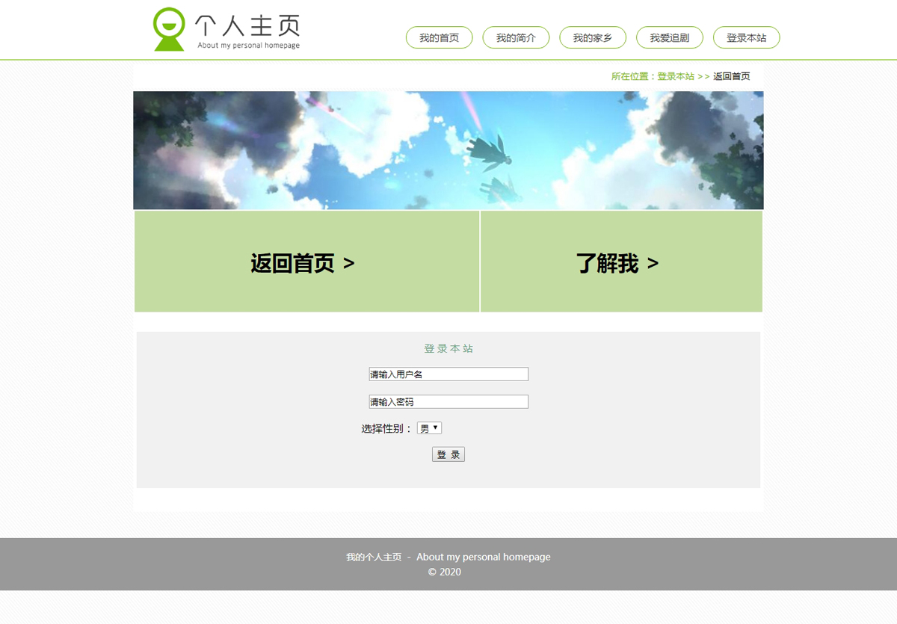Click the © 2020 footer text
The height and width of the screenshot is (624, 897).
point(445,572)
